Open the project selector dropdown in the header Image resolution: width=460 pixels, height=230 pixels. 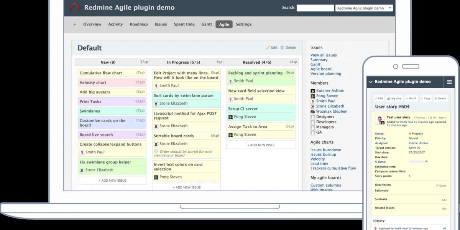coord(364,8)
